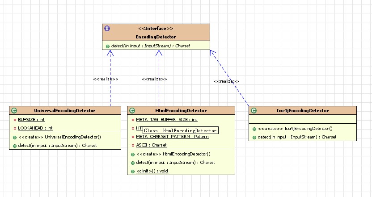Select the LOOKAHEAD : int field
Viewport: 372px width, 197px height.
[x=35, y=128]
